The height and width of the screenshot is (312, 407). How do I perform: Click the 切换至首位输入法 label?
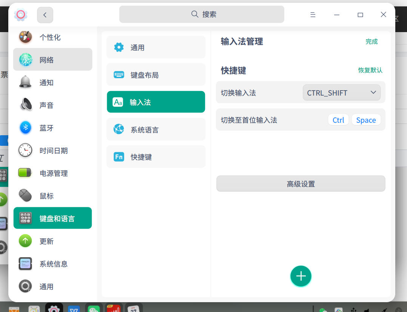click(249, 120)
